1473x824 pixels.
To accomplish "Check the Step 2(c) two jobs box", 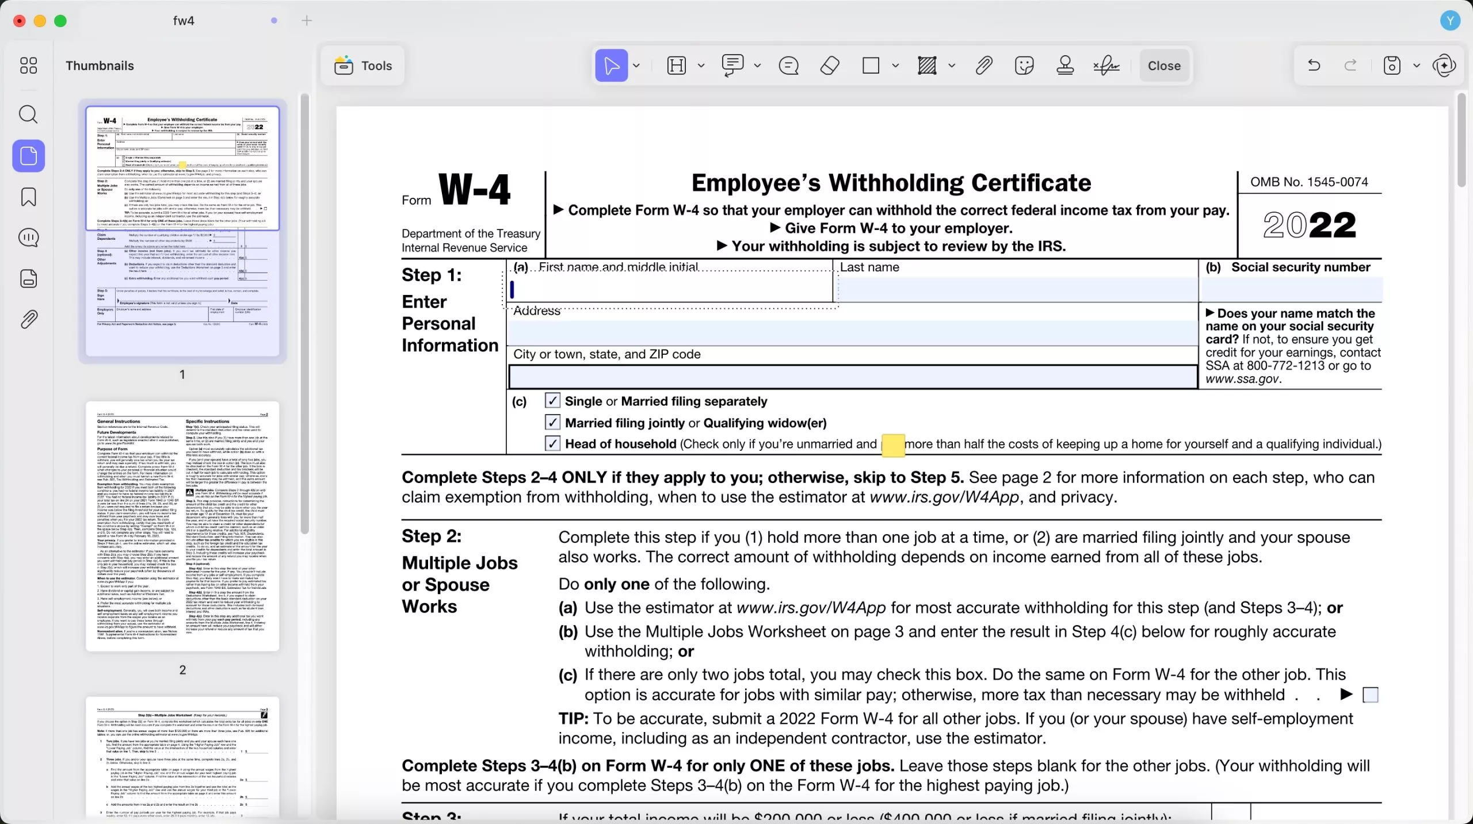I will (x=1371, y=695).
